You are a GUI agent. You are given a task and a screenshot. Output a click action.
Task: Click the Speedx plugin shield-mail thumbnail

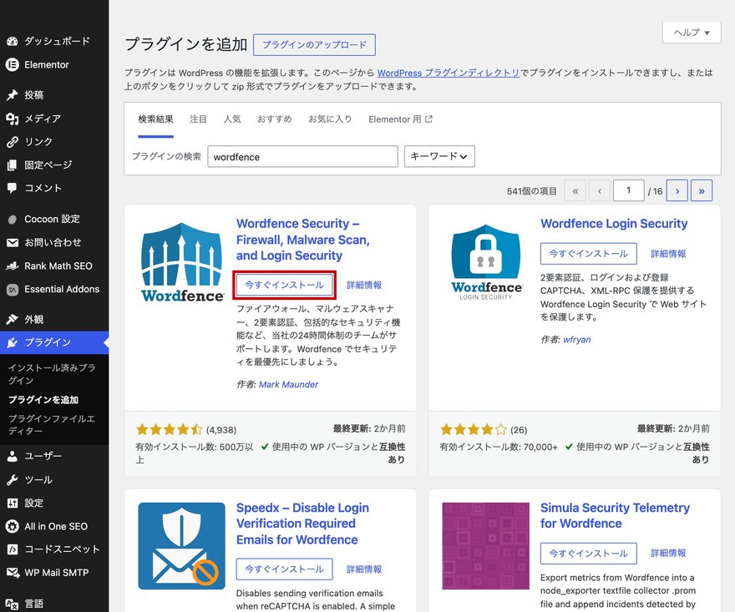click(x=182, y=546)
